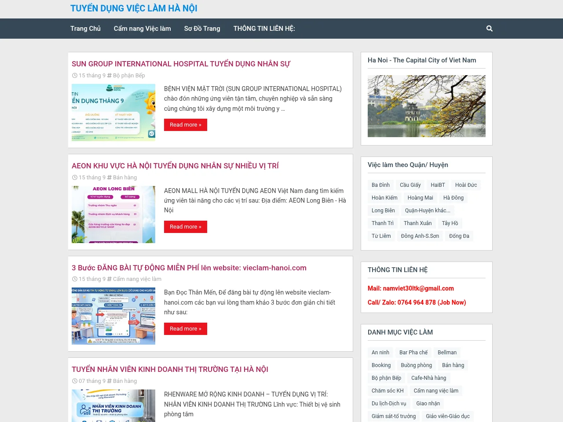This screenshot has height=422, width=563.
Task: Open Bộ phận Bếp category in sidebar
Action: pyautogui.click(x=387, y=378)
